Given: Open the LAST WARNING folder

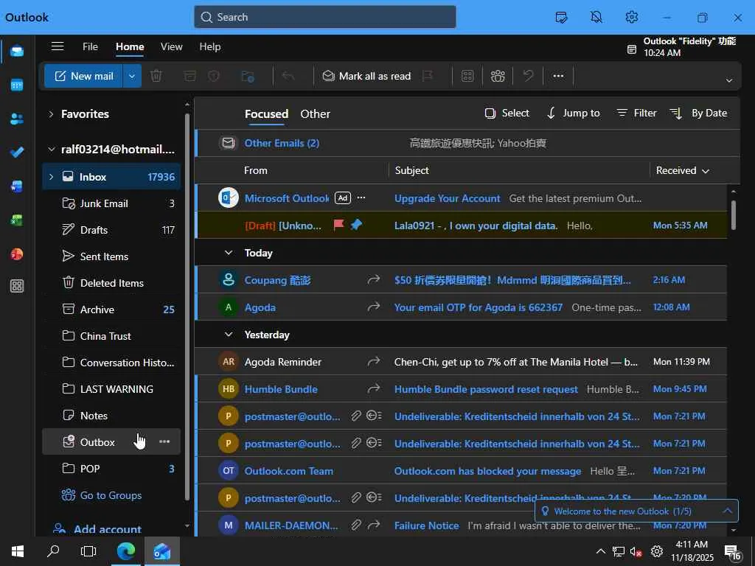Looking at the screenshot, I should click(x=112, y=389).
